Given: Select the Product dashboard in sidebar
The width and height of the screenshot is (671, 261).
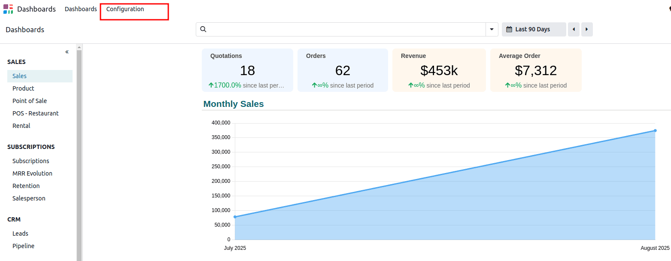Looking at the screenshot, I should (23, 88).
